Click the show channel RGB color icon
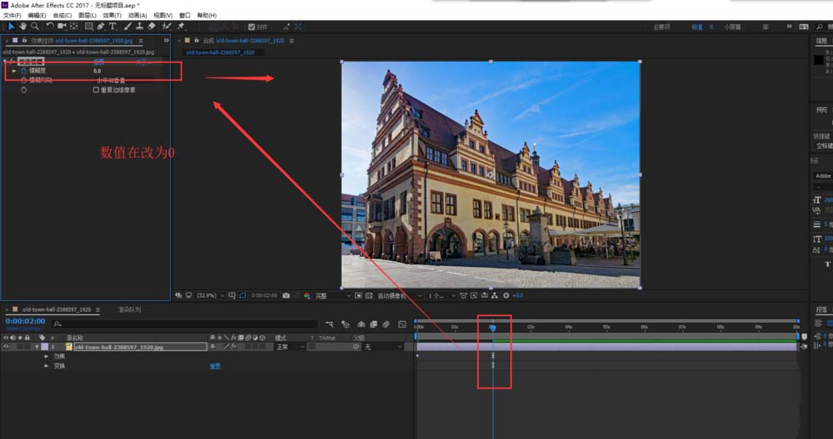Screen dimensions: 833x439 pyautogui.click(x=307, y=296)
